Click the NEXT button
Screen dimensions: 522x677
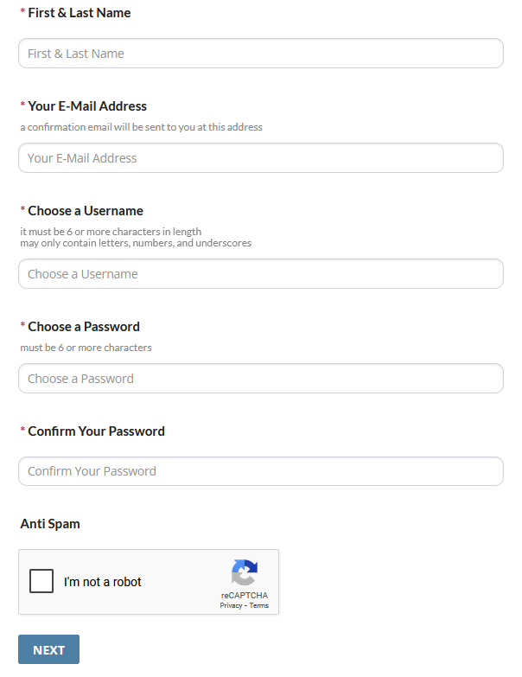(x=48, y=649)
